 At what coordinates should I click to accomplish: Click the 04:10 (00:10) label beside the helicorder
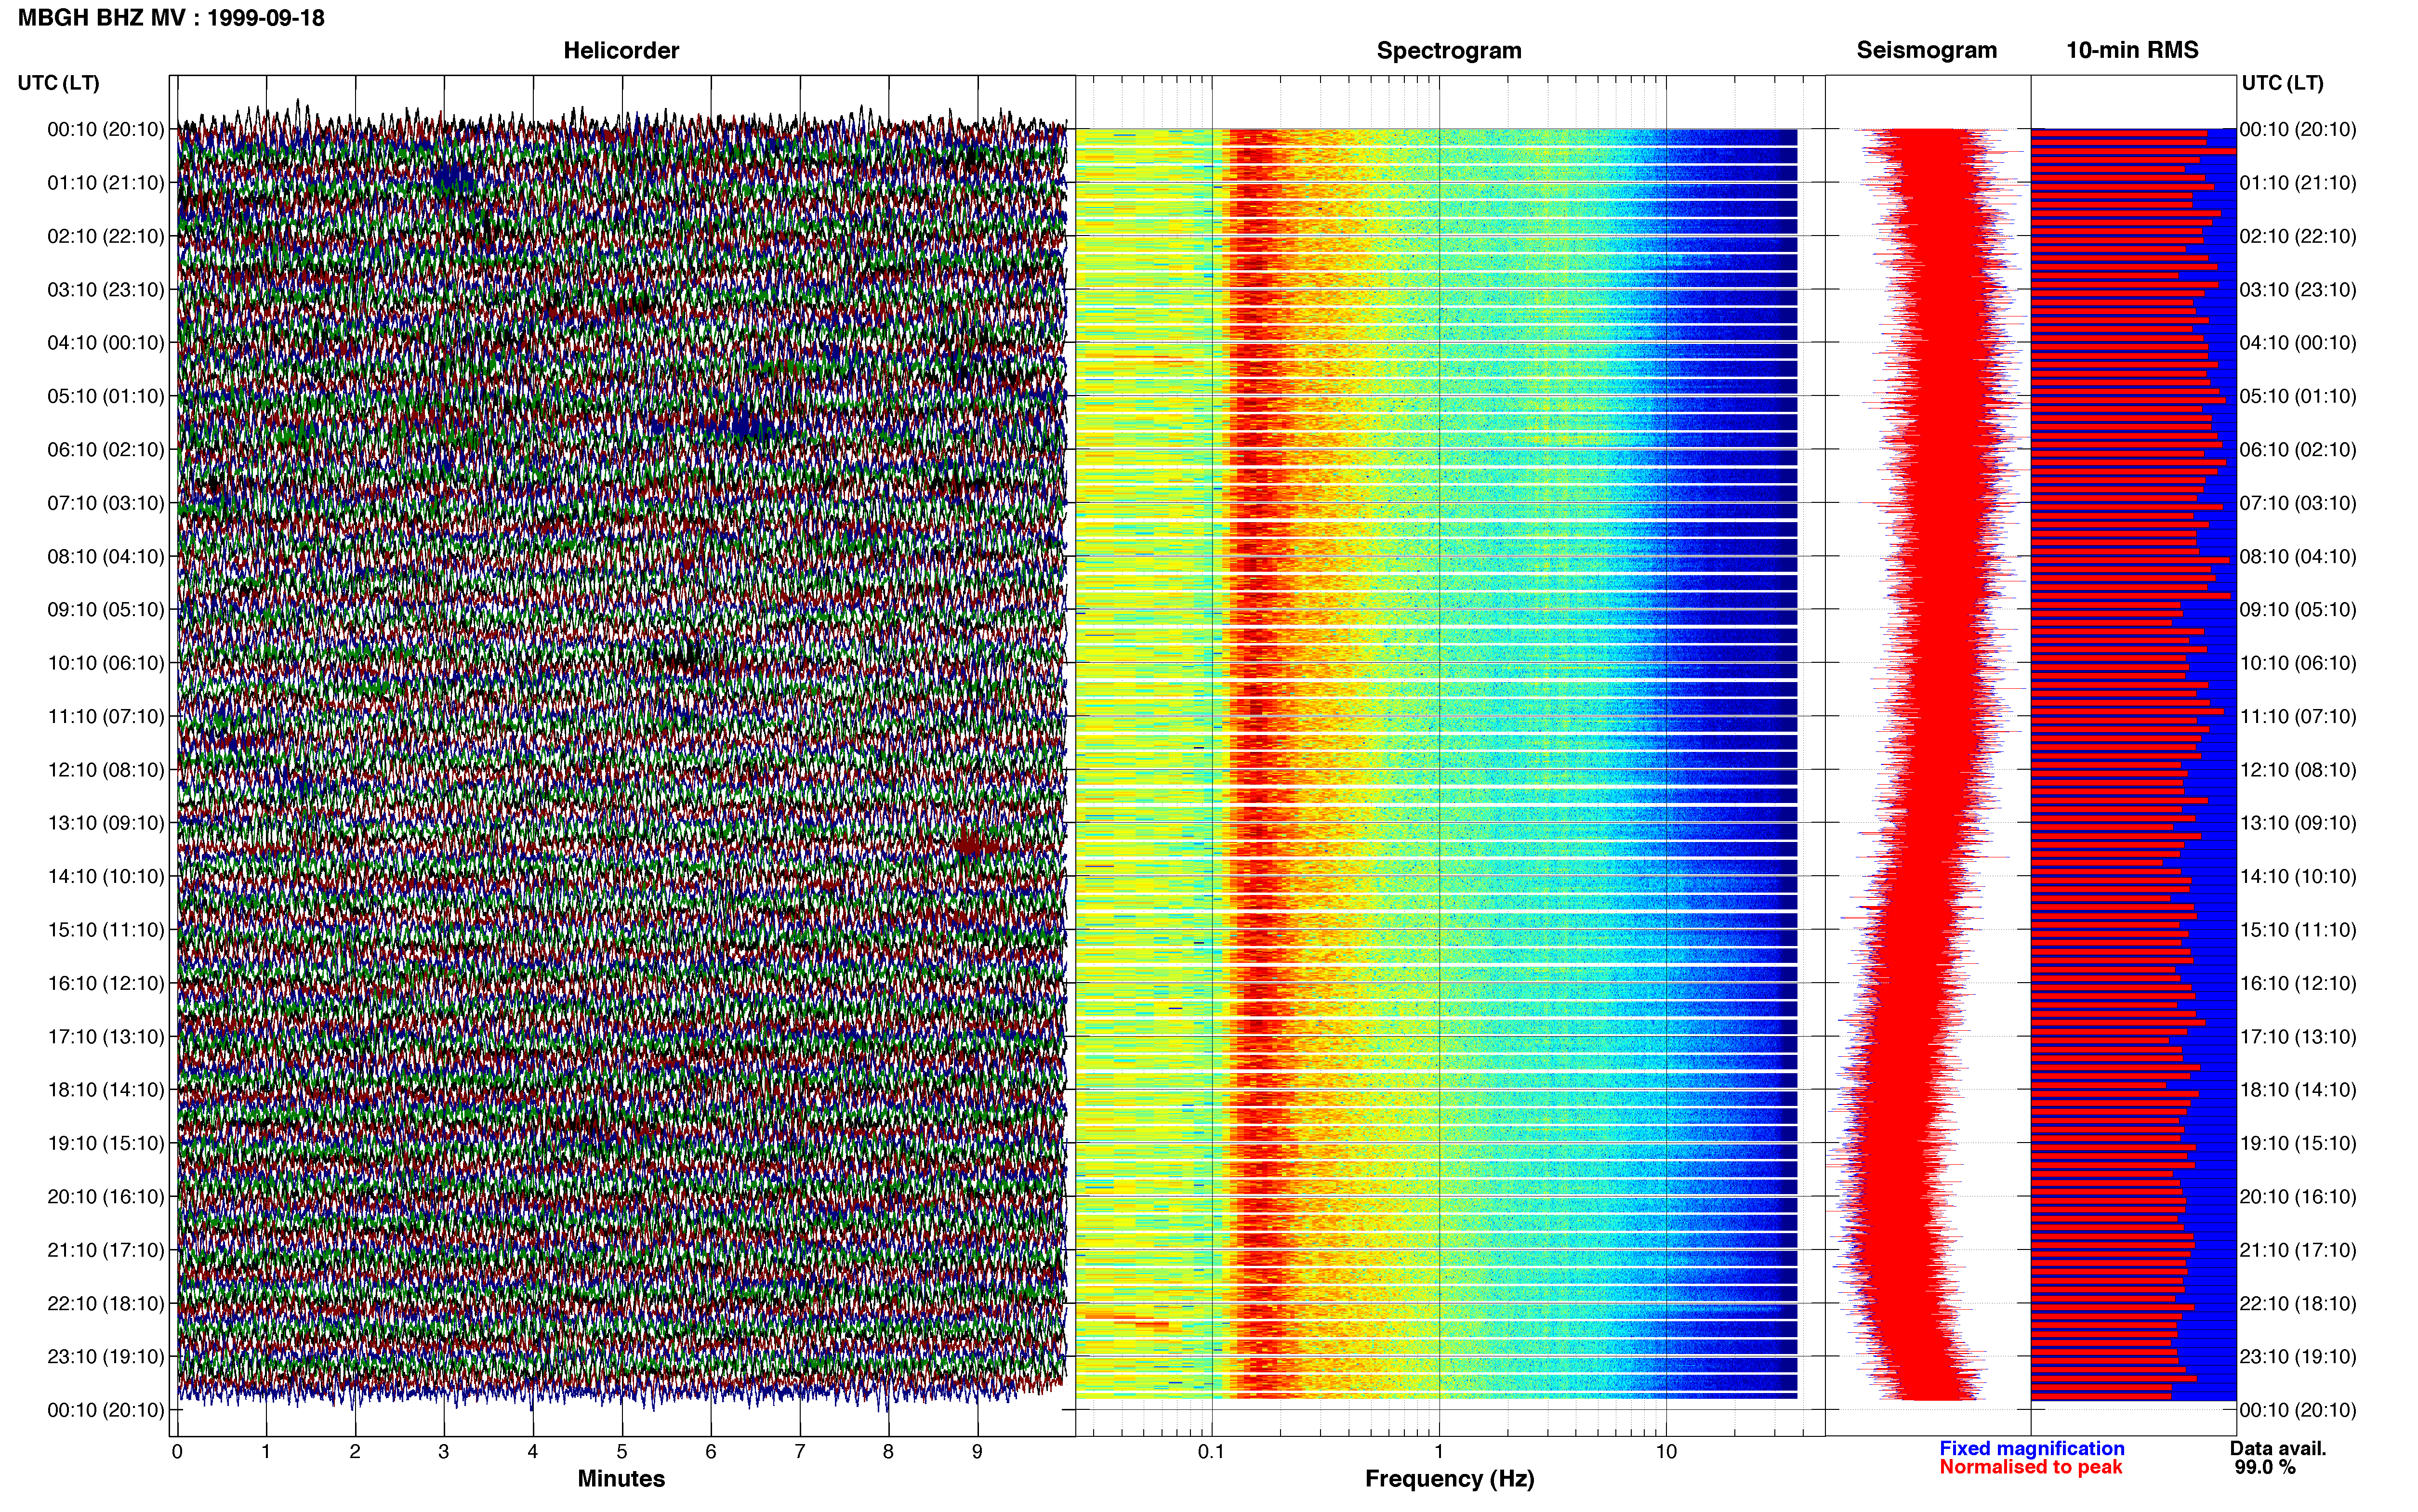(x=106, y=343)
